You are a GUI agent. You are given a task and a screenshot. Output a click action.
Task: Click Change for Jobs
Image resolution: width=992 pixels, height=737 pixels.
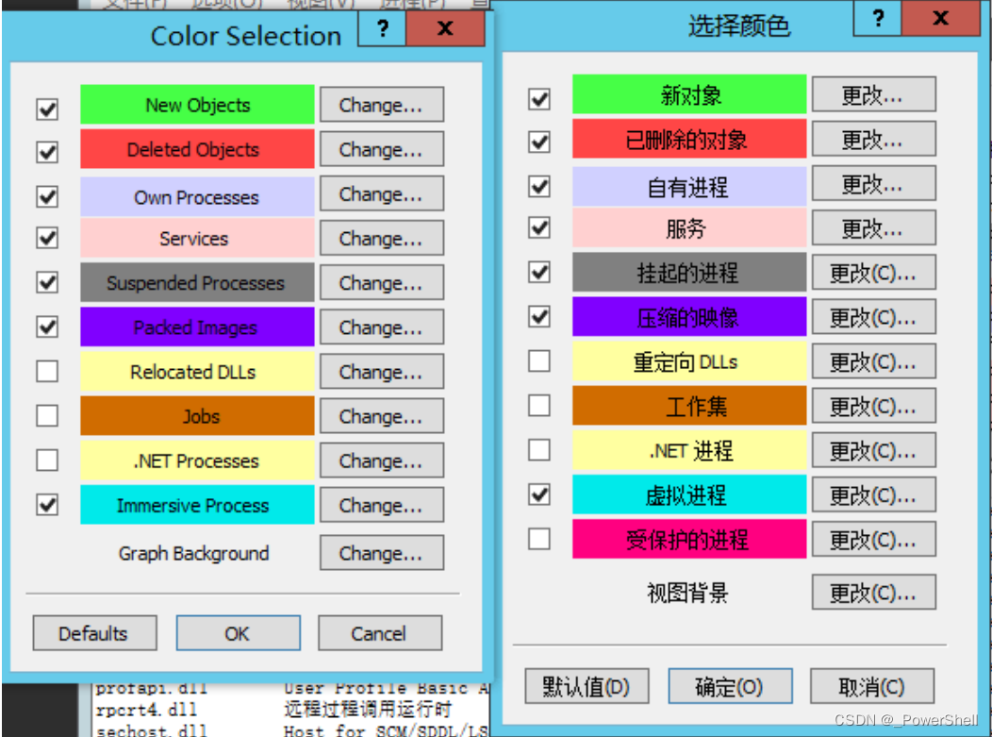(382, 416)
